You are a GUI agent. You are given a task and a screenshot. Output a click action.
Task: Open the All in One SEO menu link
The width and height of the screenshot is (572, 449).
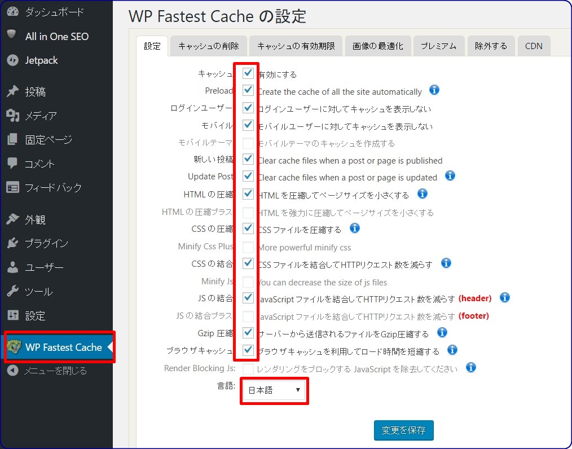pyautogui.click(x=57, y=37)
